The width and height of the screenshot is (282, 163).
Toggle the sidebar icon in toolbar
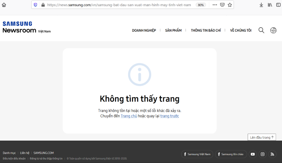click(278, 5)
